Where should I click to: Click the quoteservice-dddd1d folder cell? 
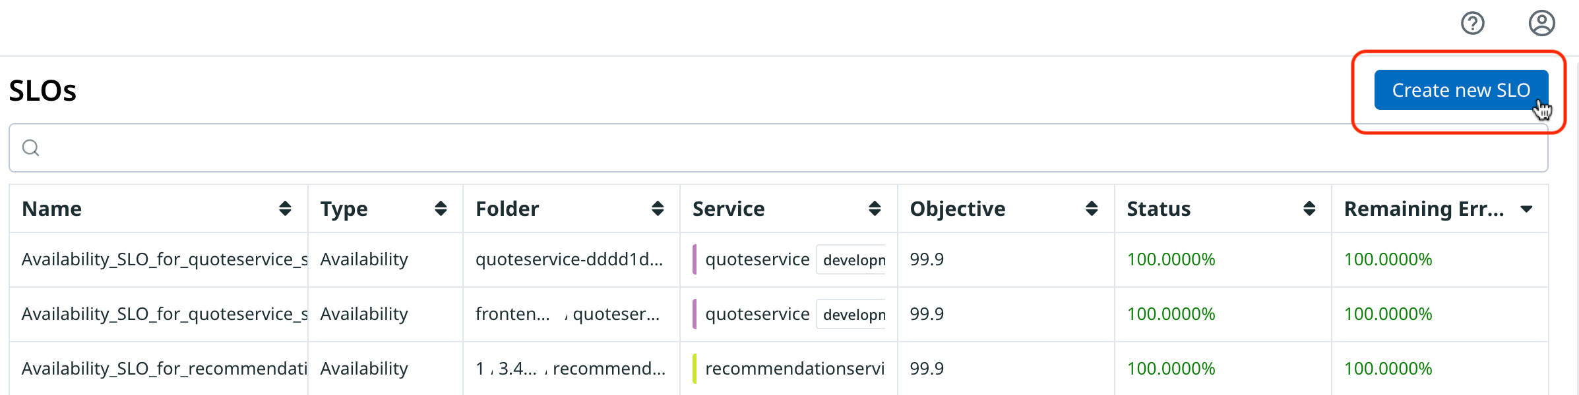[569, 259]
